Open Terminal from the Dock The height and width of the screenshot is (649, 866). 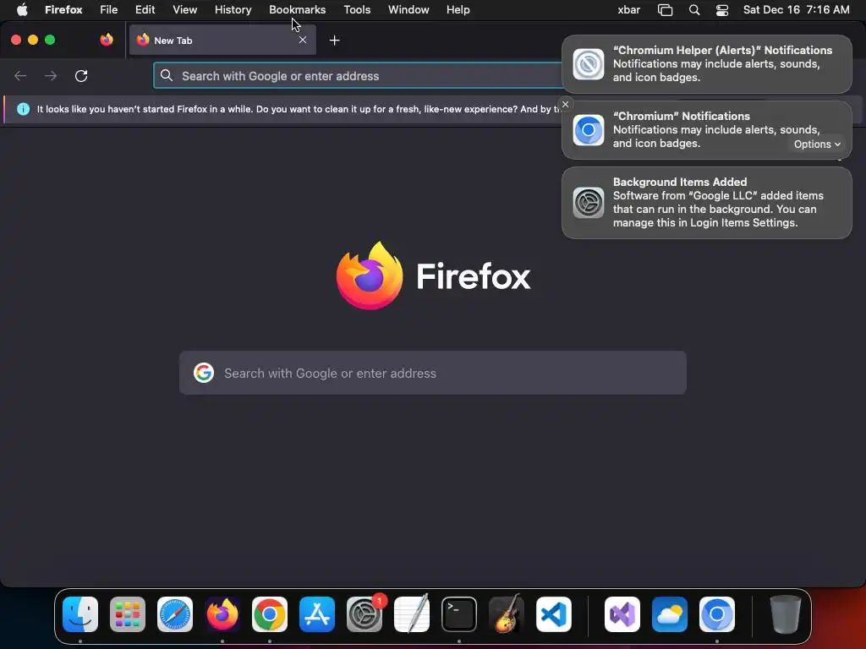[459, 614]
